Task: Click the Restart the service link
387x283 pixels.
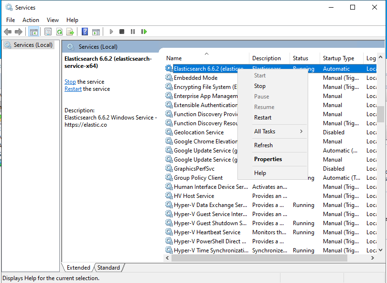Action: click(x=73, y=89)
